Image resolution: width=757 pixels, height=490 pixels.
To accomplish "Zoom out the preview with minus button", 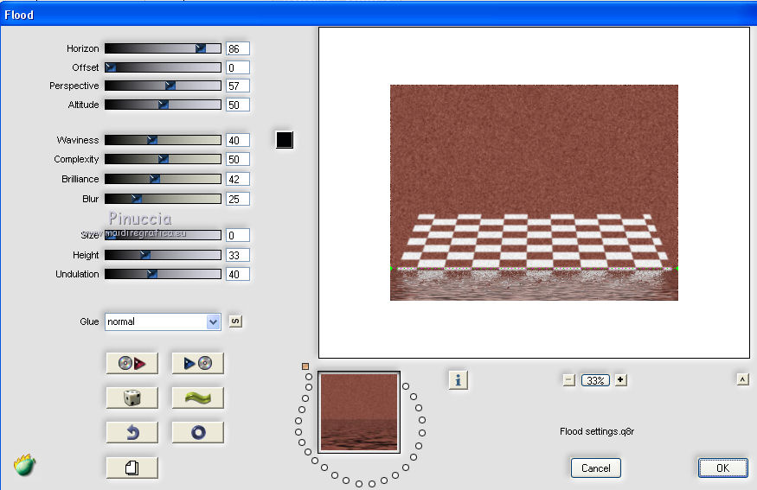I will pos(568,380).
